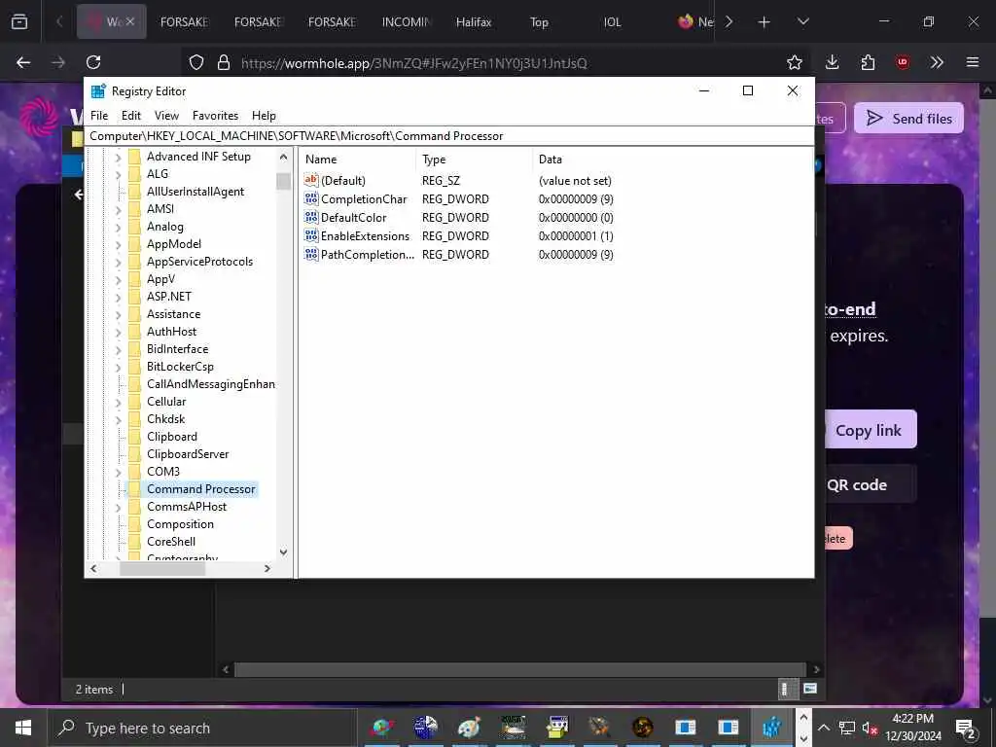
Task: Open a new Firefox tab with plus
Action: coord(765,22)
